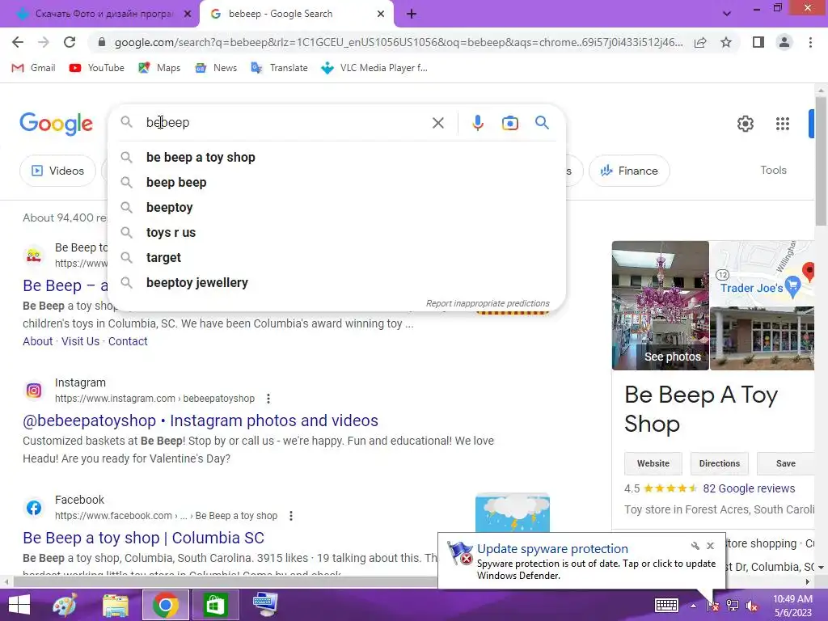
Task: Search by image with camera icon
Action: [509, 123]
